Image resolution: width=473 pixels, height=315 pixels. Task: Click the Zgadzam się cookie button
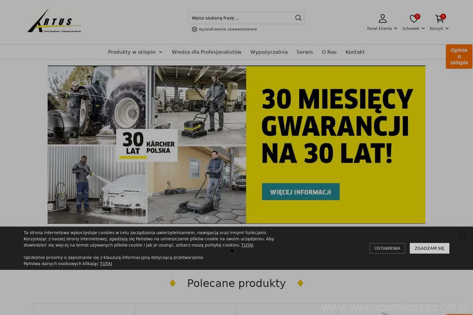(x=429, y=248)
